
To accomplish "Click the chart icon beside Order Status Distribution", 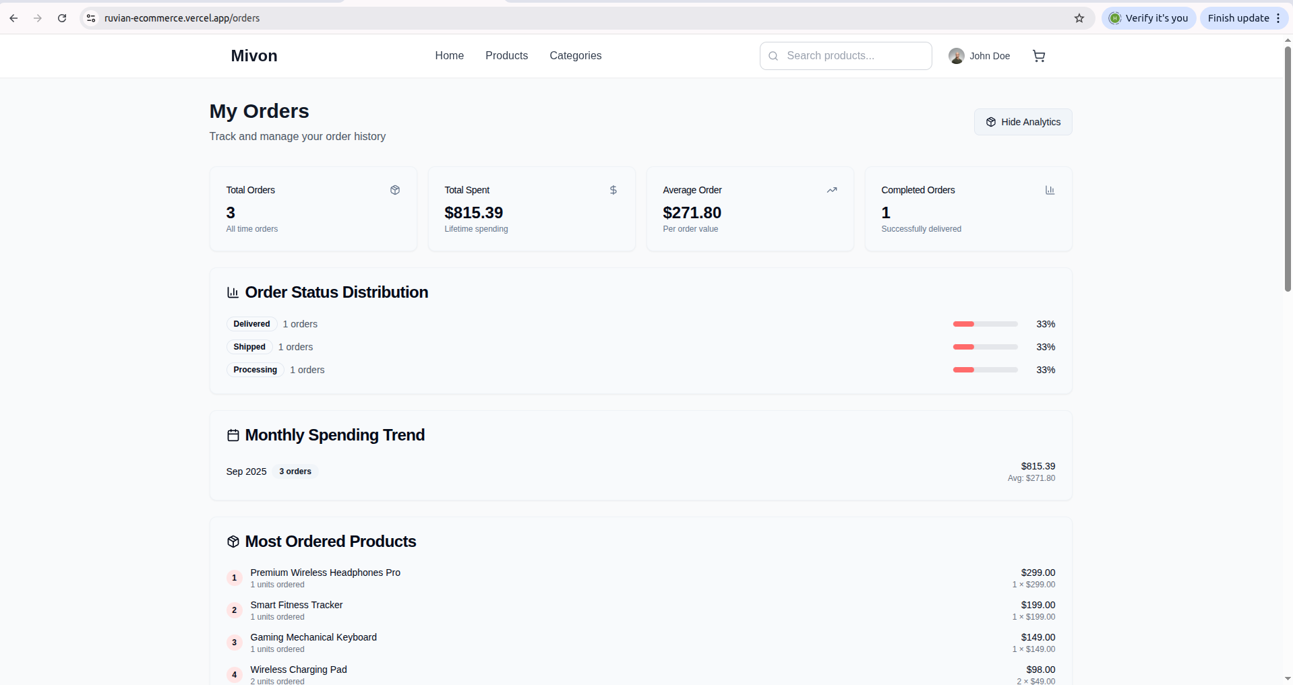I will 233,292.
